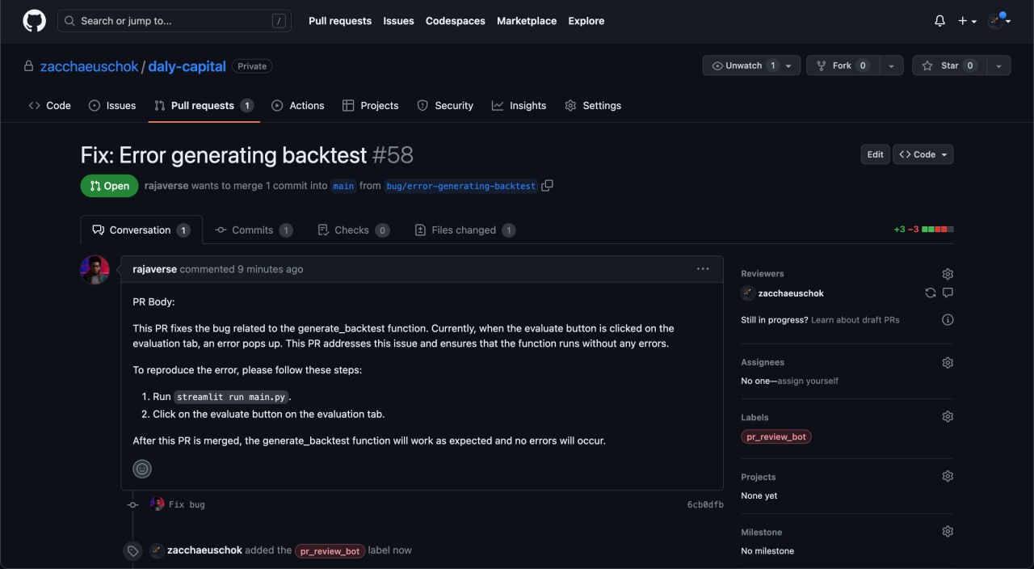
Task: Open Marketplace in top navigation
Action: tap(527, 21)
